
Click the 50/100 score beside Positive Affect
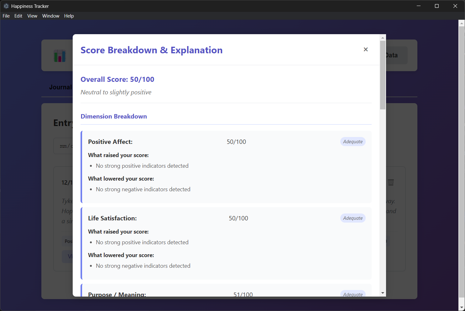coord(237,142)
